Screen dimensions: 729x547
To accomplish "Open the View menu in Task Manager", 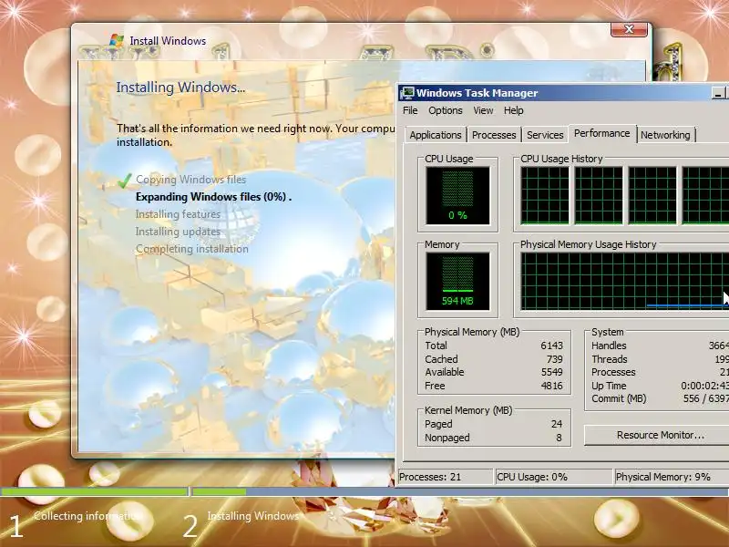I will coord(483,110).
